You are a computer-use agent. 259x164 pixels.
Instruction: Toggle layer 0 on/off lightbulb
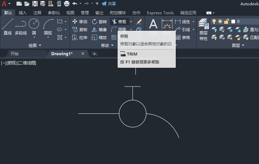[214, 21]
